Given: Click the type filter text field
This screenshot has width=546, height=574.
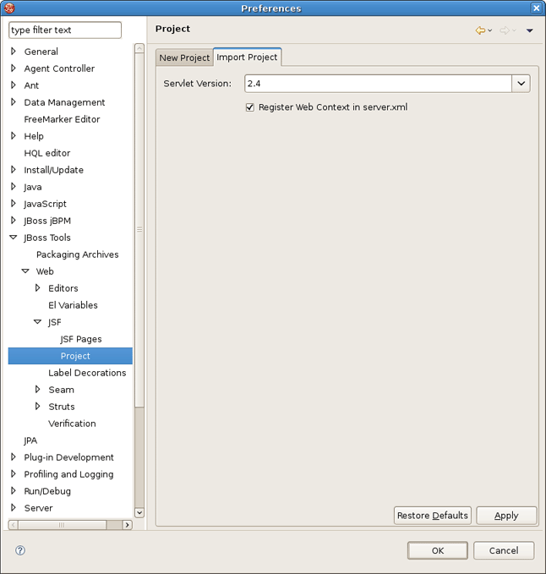Looking at the screenshot, I should point(65,30).
